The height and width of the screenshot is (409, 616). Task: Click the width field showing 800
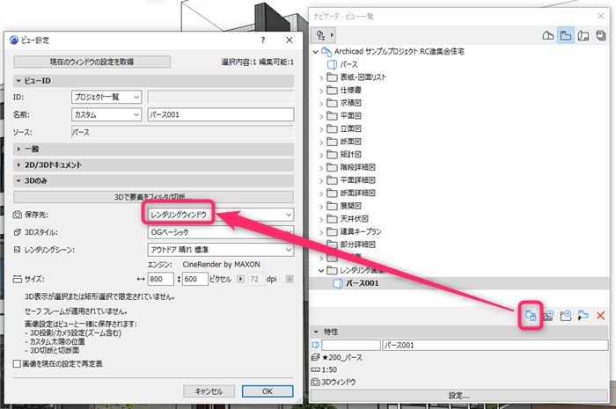(161, 279)
